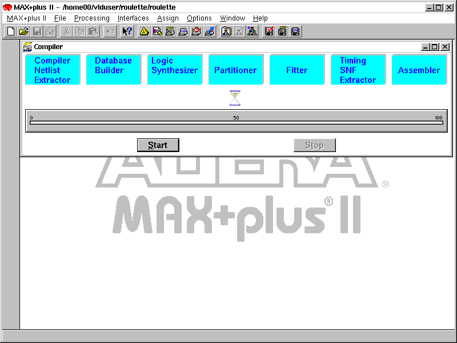
Task: Select the Database Builder module
Action: [x=114, y=69]
